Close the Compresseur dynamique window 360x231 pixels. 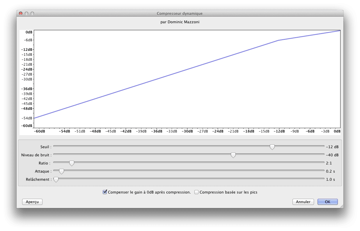21,13
